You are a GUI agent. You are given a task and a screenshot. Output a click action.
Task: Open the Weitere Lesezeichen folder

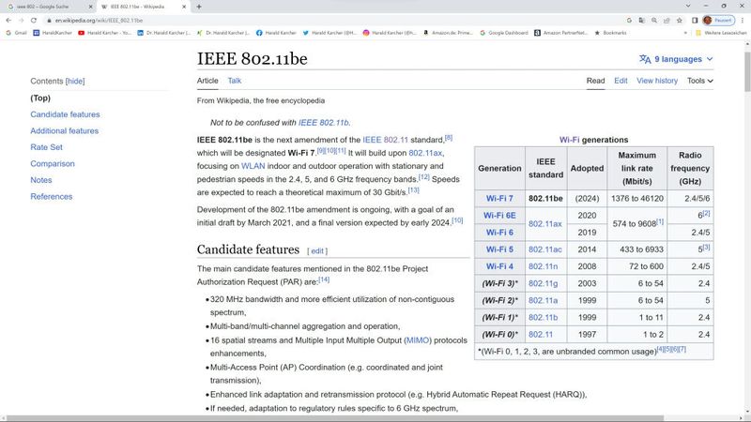721,33
